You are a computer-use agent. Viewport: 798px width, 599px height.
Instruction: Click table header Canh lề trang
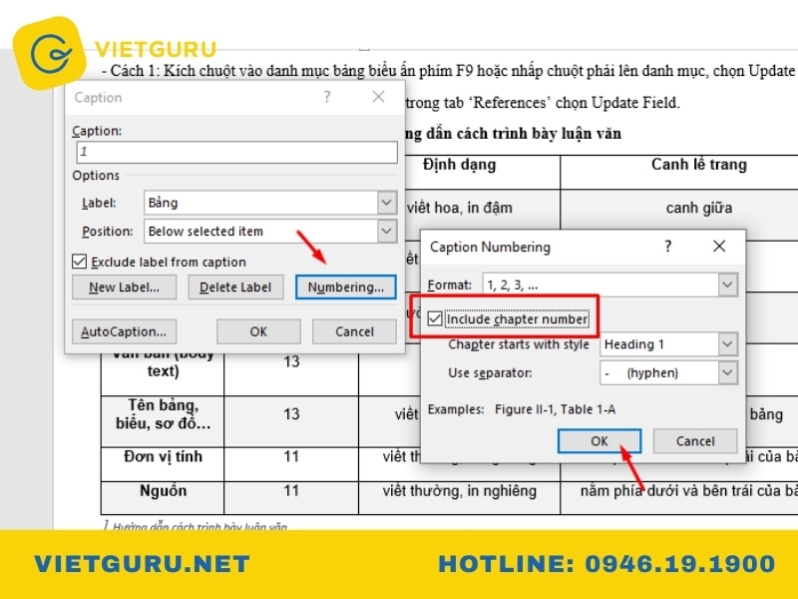click(699, 165)
